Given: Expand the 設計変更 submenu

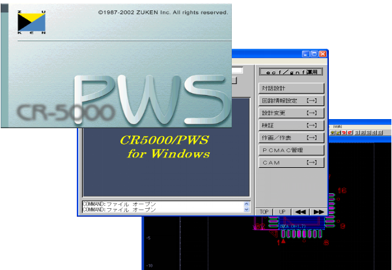Looking at the screenshot, I should coord(291,113).
